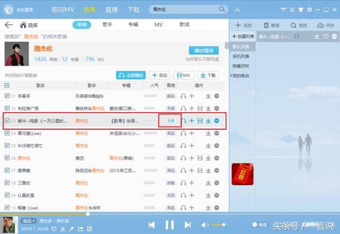Add song 07 简单爱 with plus icon
The height and width of the screenshot is (234, 340).
[192, 170]
